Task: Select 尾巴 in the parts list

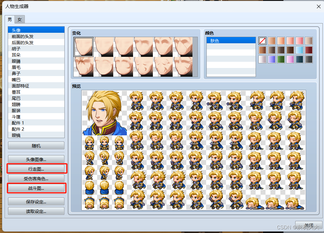Action: 36,98
